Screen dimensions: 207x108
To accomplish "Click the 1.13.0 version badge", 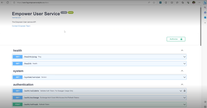I will pos(64,13).
